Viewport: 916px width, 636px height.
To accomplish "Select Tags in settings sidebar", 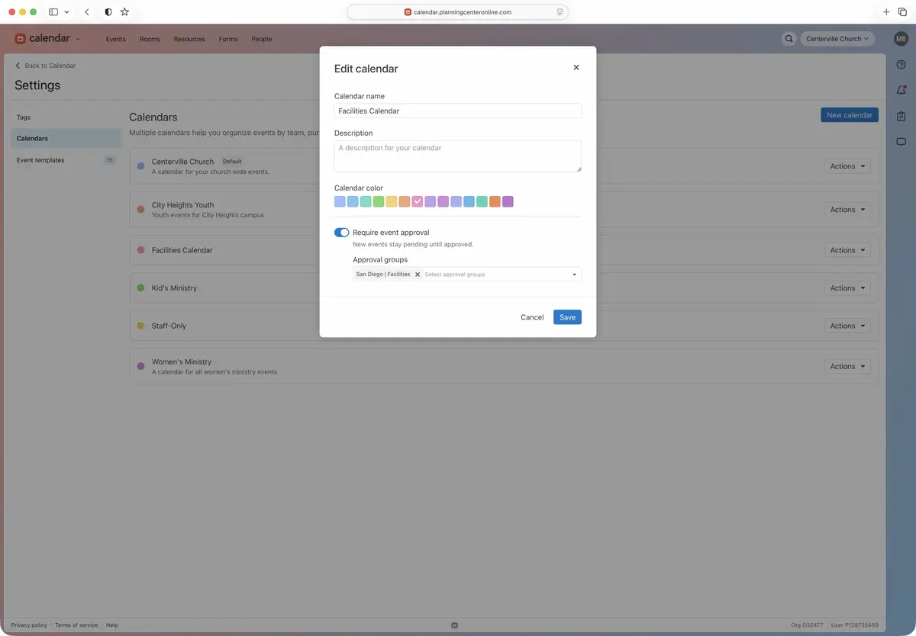I will [x=66, y=117].
